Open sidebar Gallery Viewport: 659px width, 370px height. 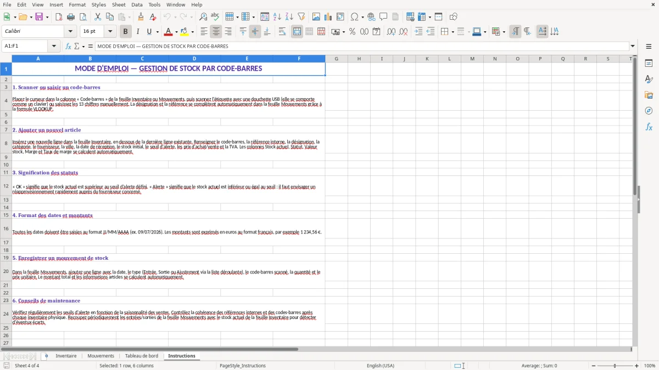coord(649,95)
